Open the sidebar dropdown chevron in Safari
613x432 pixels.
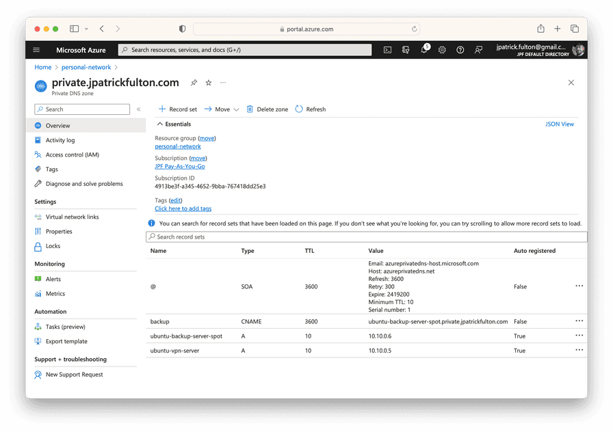[x=86, y=29]
